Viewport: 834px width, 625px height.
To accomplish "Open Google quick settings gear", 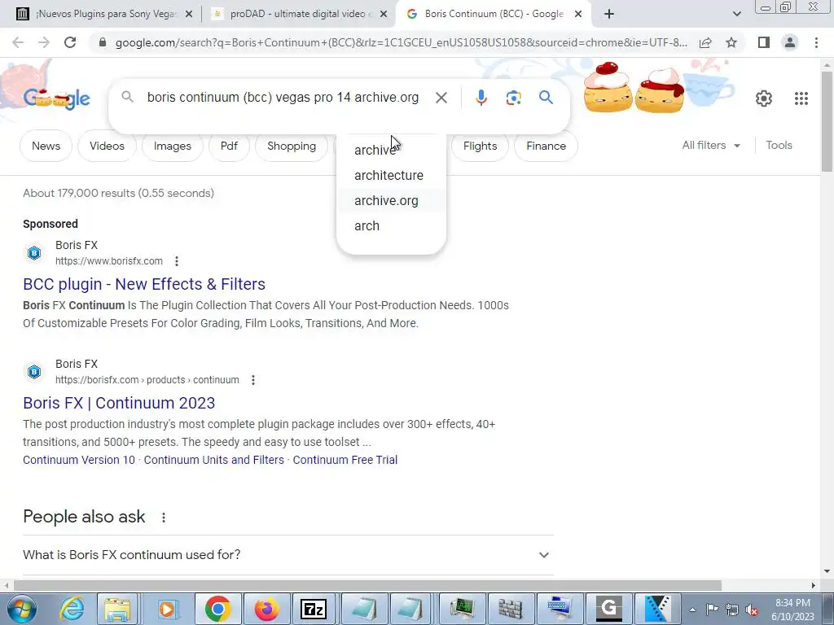I will (x=764, y=98).
